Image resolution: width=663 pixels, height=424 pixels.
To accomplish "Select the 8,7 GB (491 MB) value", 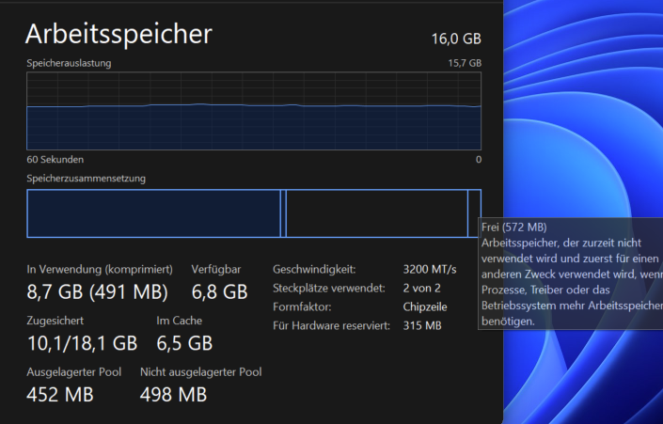I will click(x=97, y=291).
